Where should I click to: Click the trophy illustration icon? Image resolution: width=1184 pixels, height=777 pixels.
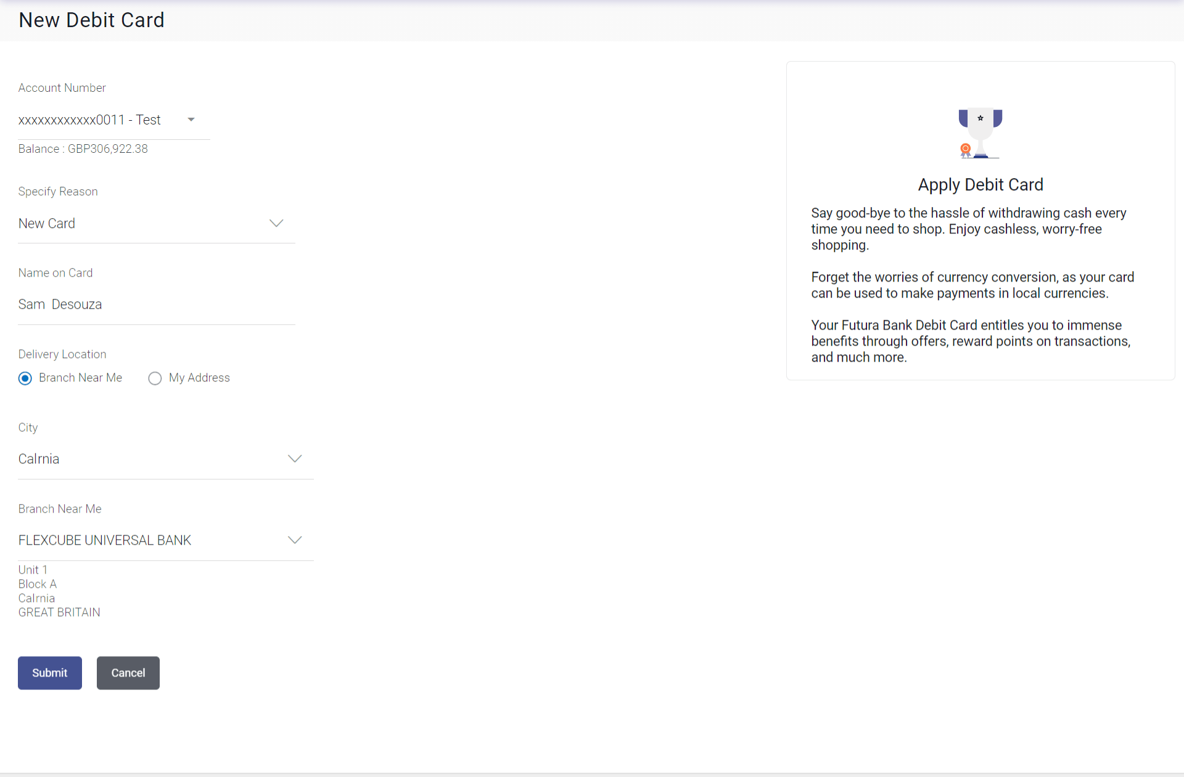pyautogui.click(x=980, y=132)
